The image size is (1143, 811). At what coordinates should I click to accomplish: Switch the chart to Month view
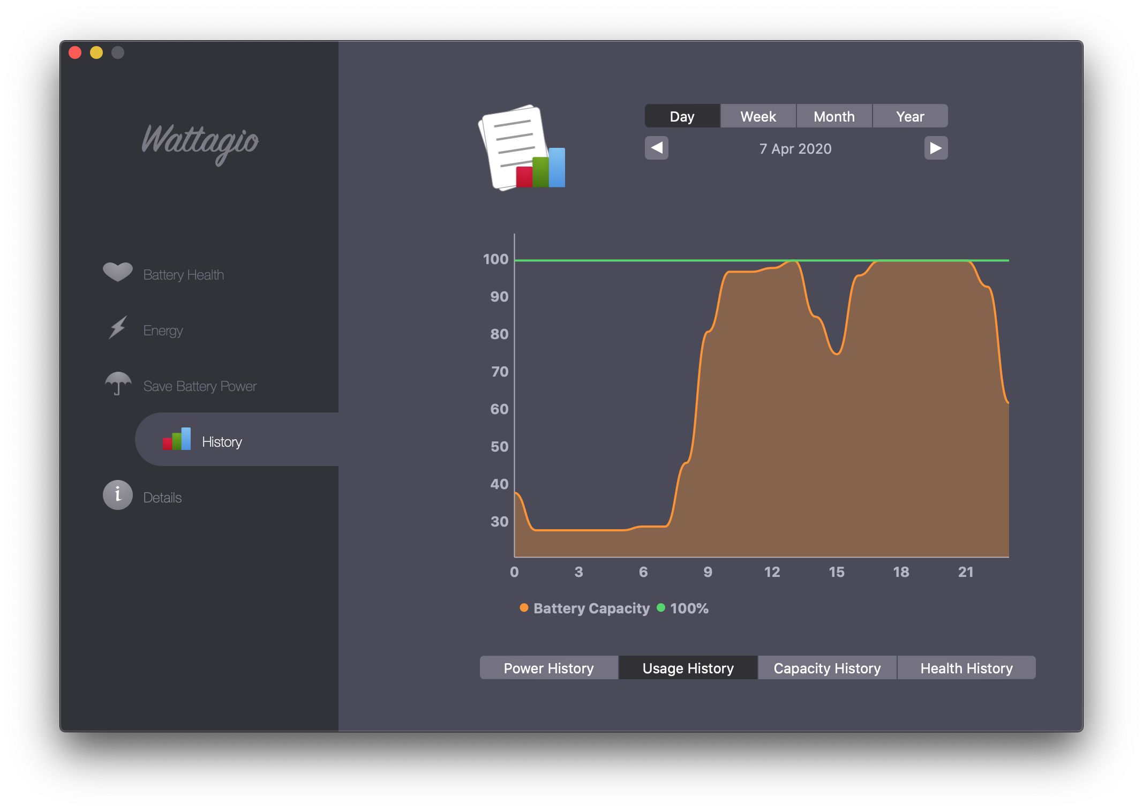point(834,116)
